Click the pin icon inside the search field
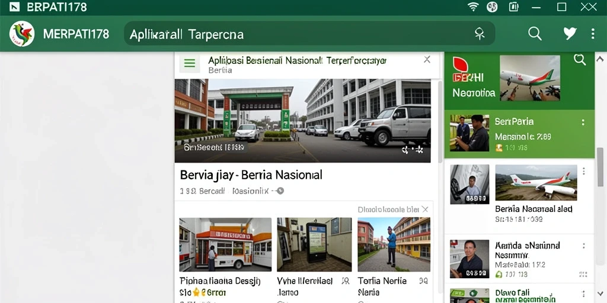 pos(480,34)
